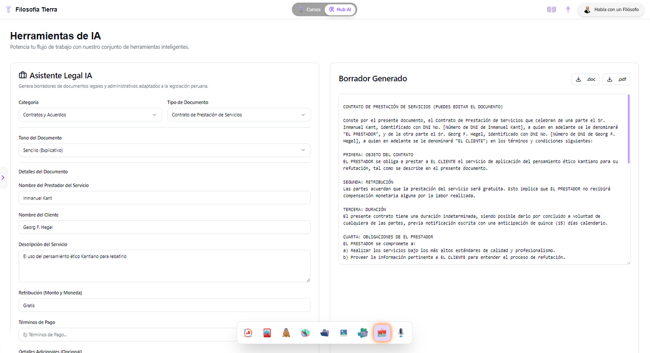Click the philosopher avatar in the header button

(587, 10)
